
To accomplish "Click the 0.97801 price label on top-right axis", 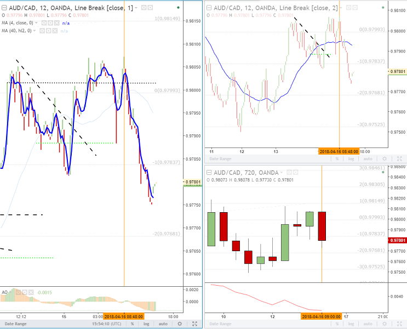I will click(x=397, y=71).
